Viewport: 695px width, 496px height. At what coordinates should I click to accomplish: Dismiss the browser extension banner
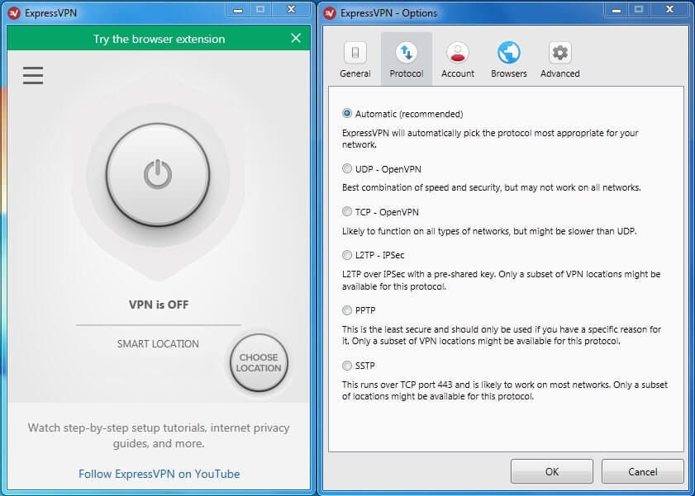[x=296, y=39]
